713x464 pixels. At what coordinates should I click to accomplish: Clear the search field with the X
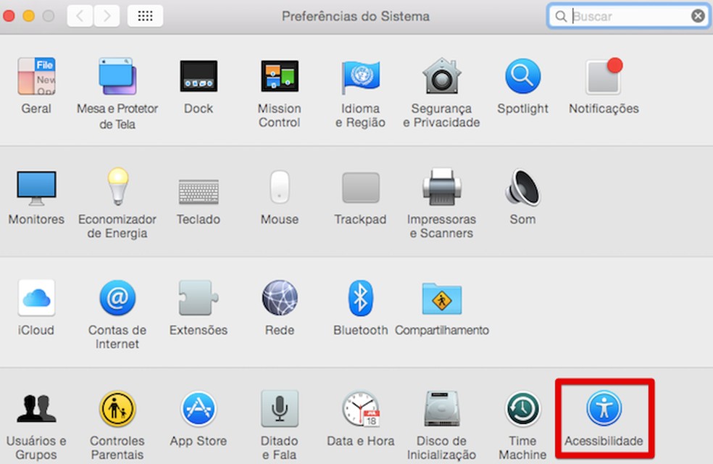coord(698,15)
